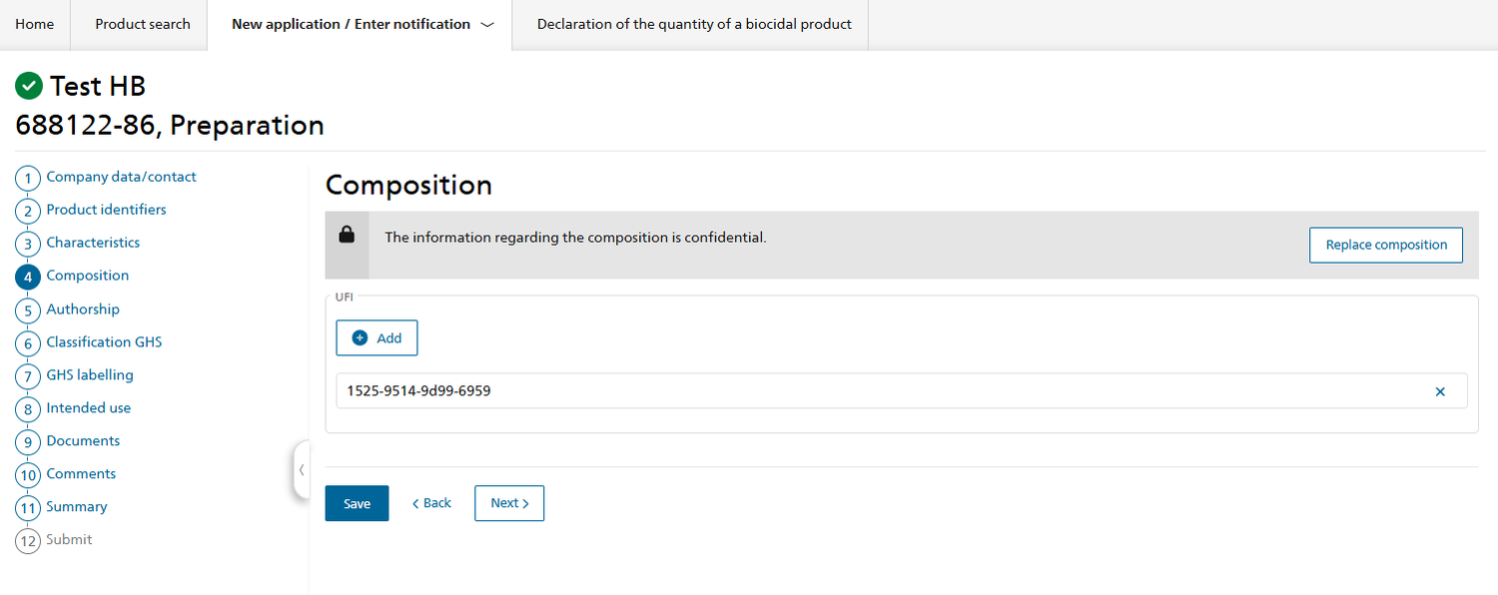This screenshot has width=1498, height=595.
Task: Switch to Product search tab
Action: [142, 25]
